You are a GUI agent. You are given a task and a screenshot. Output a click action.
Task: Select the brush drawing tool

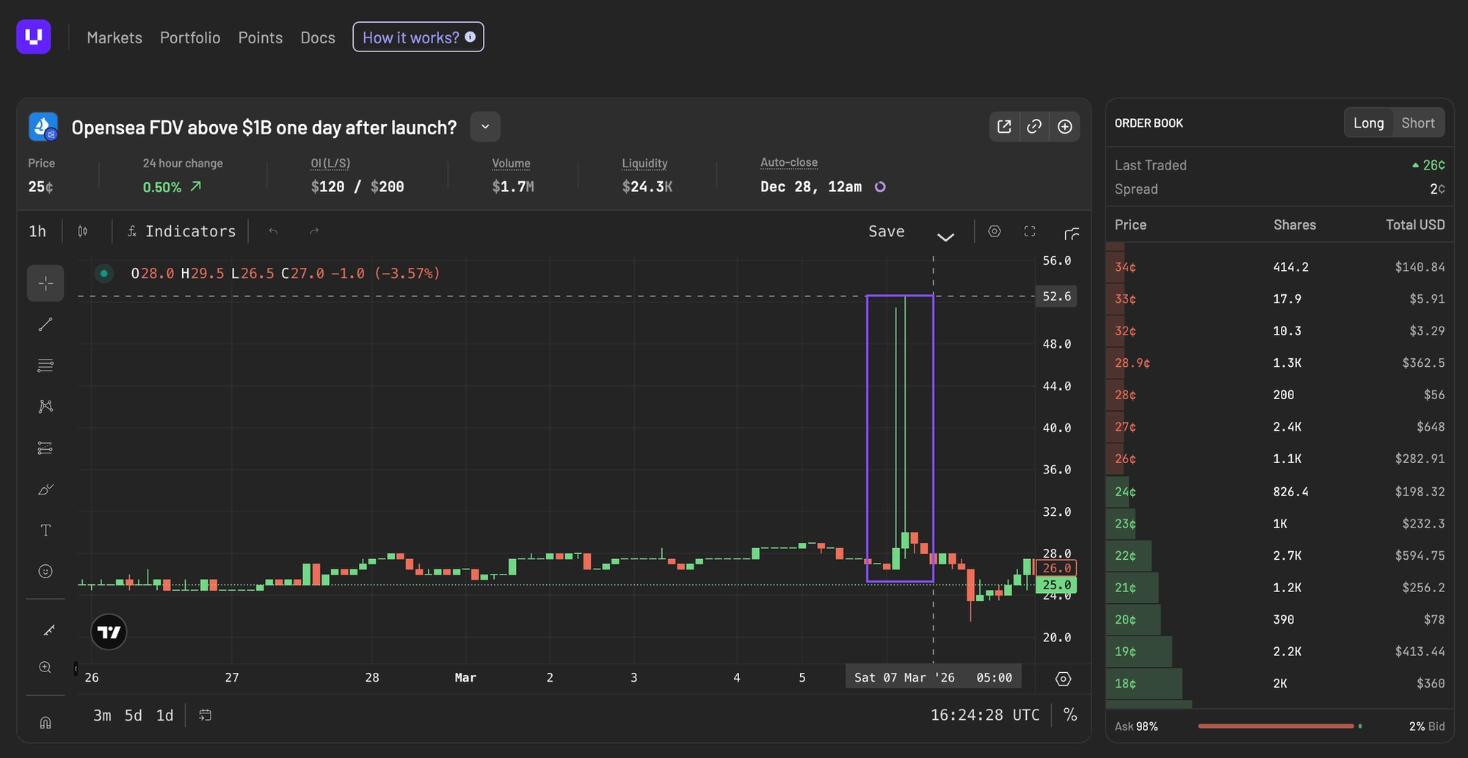(46, 489)
